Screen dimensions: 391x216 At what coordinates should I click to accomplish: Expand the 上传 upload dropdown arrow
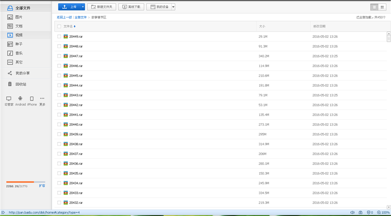tap(83, 7)
